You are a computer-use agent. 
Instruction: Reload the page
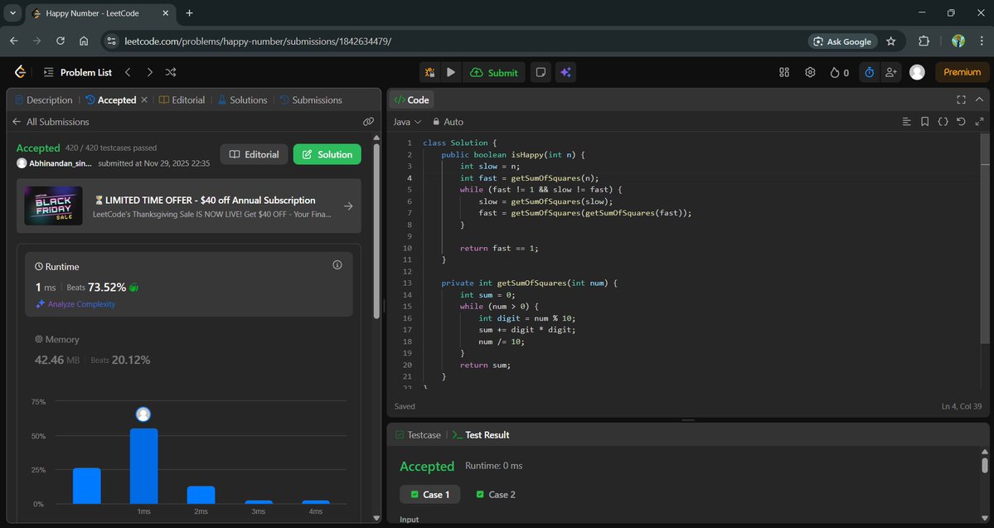point(61,41)
